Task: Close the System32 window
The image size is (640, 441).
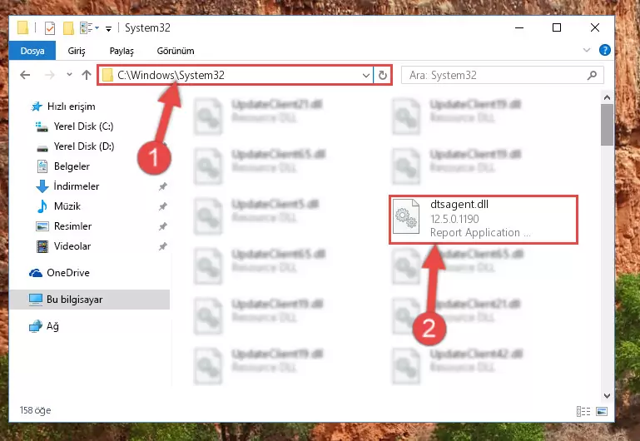Action: click(x=595, y=27)
